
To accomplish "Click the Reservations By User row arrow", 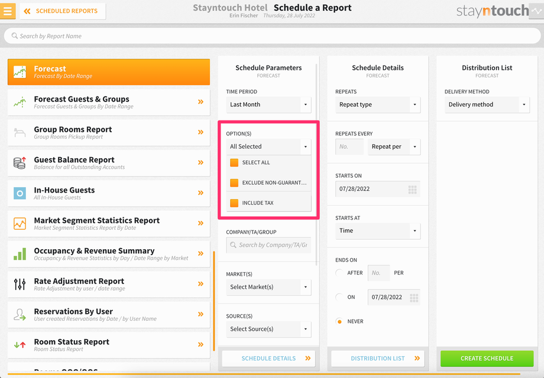I will pos(200,314).
